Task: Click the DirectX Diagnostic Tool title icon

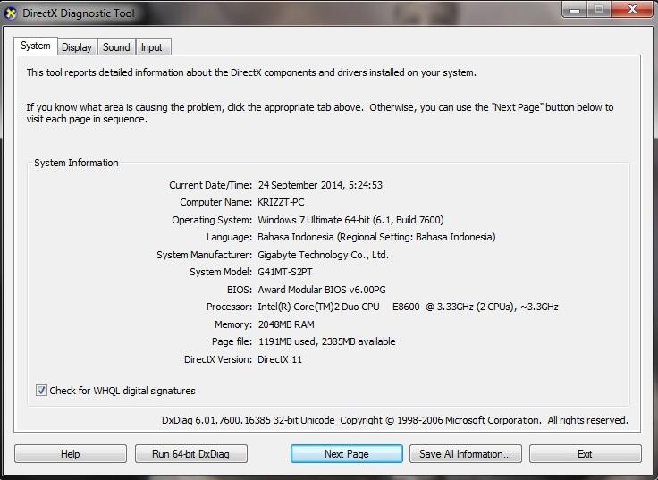Action: [10, 13]
